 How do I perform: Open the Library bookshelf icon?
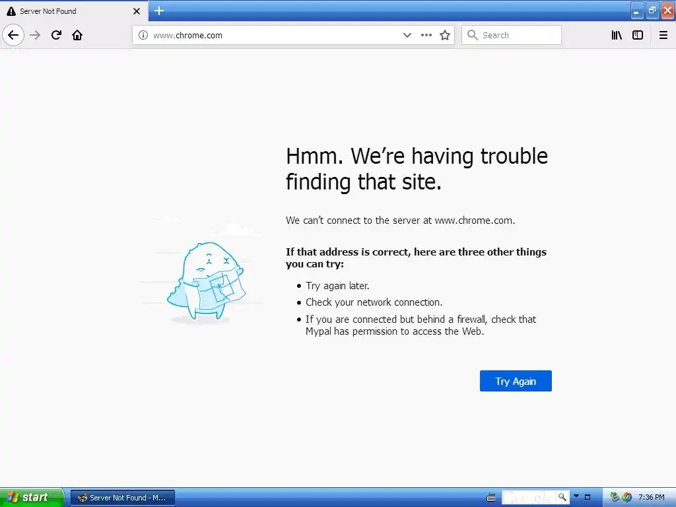coord(617,35)
